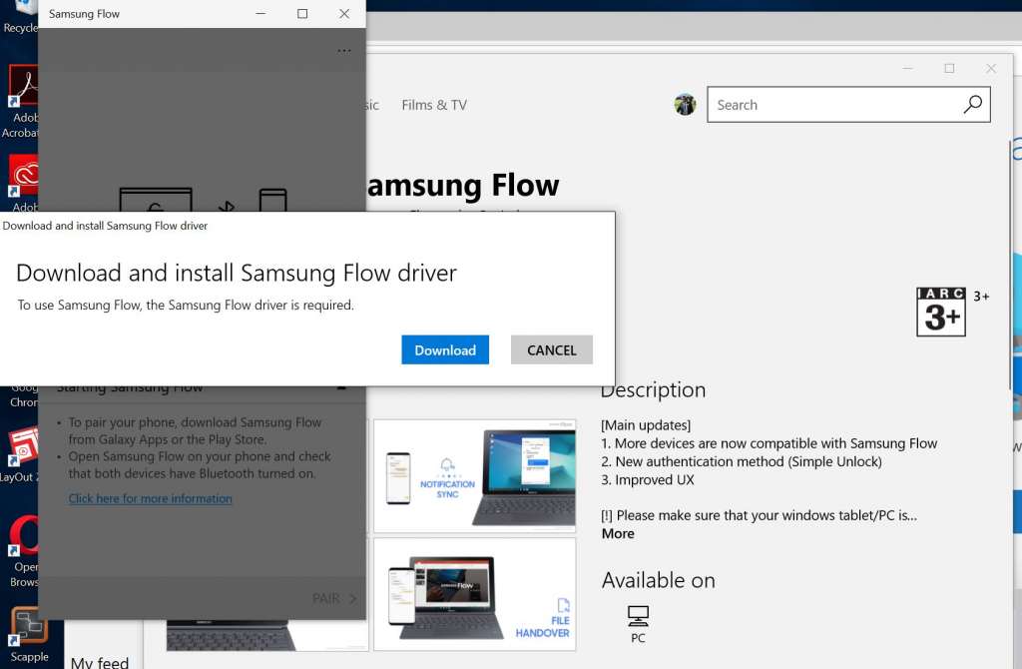Open the Scapple desktop shortcut
The image size is (1022, 669).
coord(26,629)
